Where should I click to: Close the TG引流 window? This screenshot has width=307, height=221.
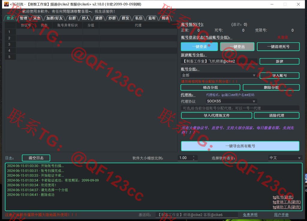coord(298,4)
